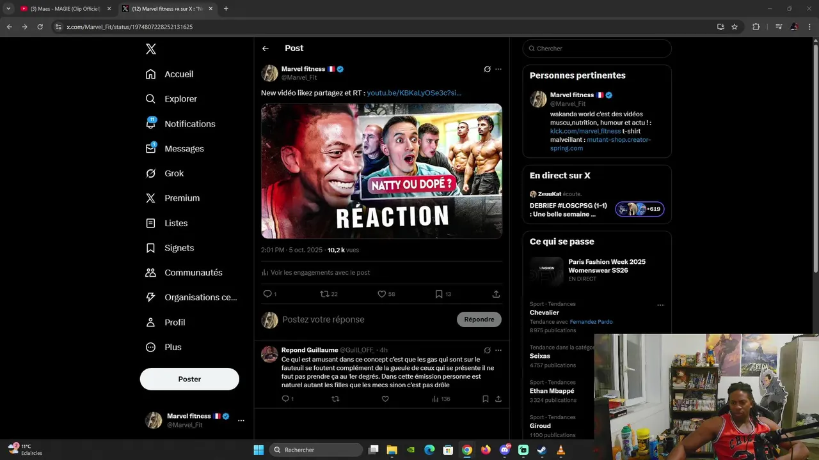819x460 pixels.
Task: Open the Giroud trending topic
Action: click(x=540, y=426)
